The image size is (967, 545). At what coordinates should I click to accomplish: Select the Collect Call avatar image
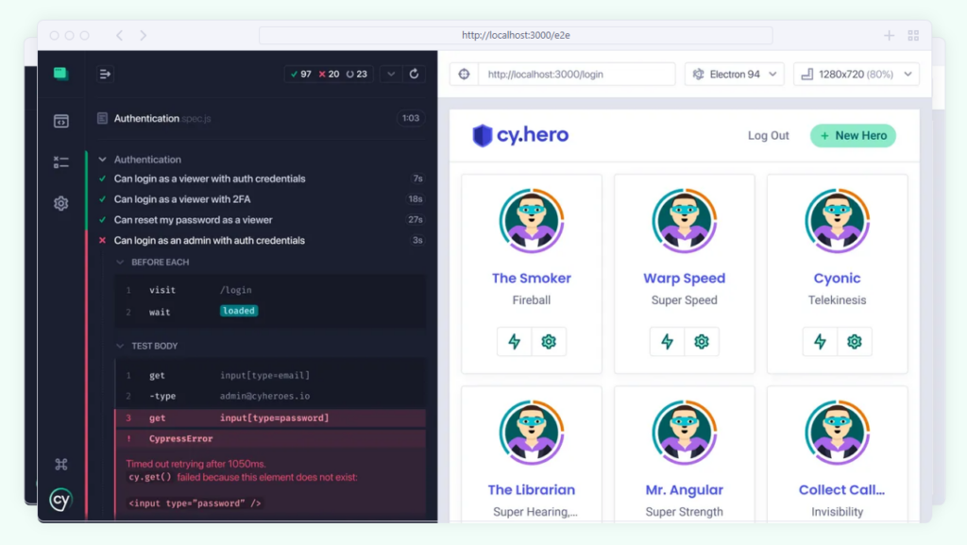(837, 433)
